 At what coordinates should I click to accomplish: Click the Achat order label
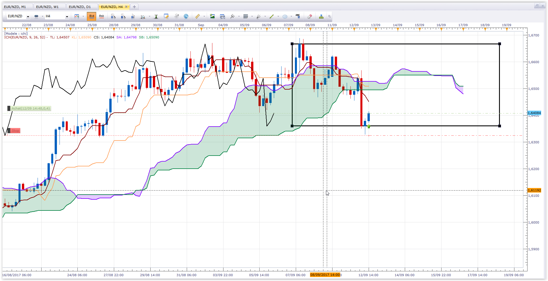29,108
